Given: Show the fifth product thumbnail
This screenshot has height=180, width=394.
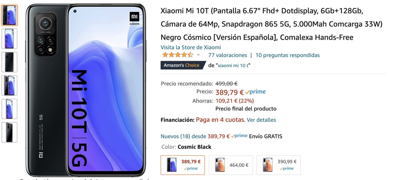Looking at the screenshot, I should point(10,109).
